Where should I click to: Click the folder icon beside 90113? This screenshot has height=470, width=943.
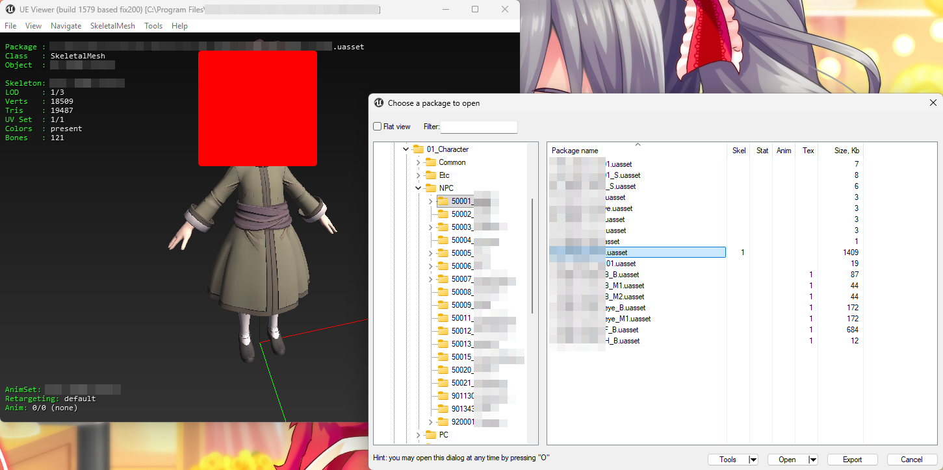tap(443, 395)
